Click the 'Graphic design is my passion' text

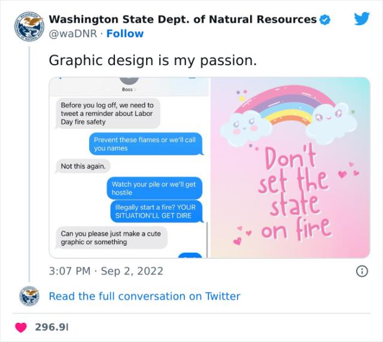(x=152, y=60)
